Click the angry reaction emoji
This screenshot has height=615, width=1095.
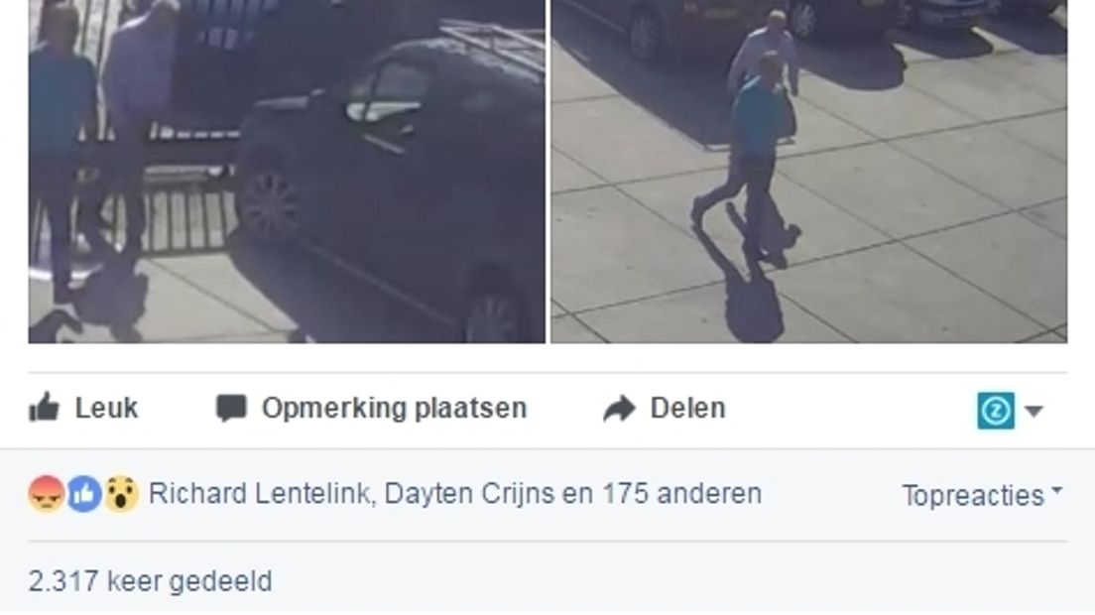tap(46, 494)
